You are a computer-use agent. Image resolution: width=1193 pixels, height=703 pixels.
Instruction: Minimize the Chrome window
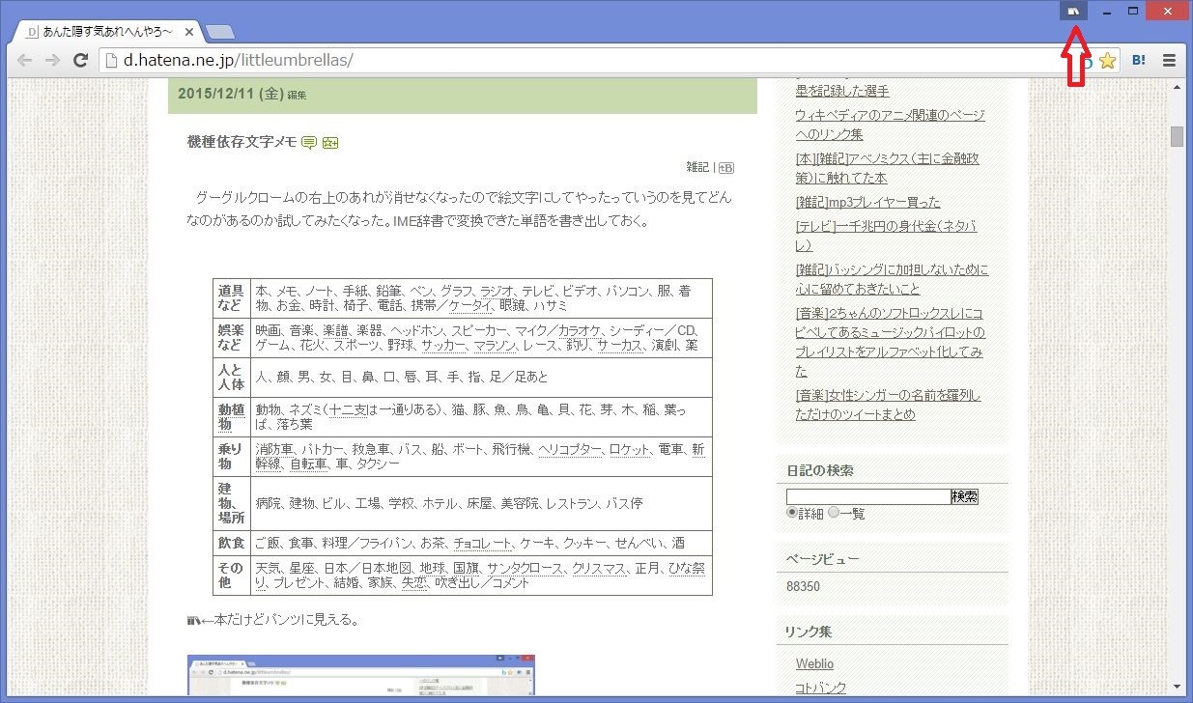[1107, 11]
